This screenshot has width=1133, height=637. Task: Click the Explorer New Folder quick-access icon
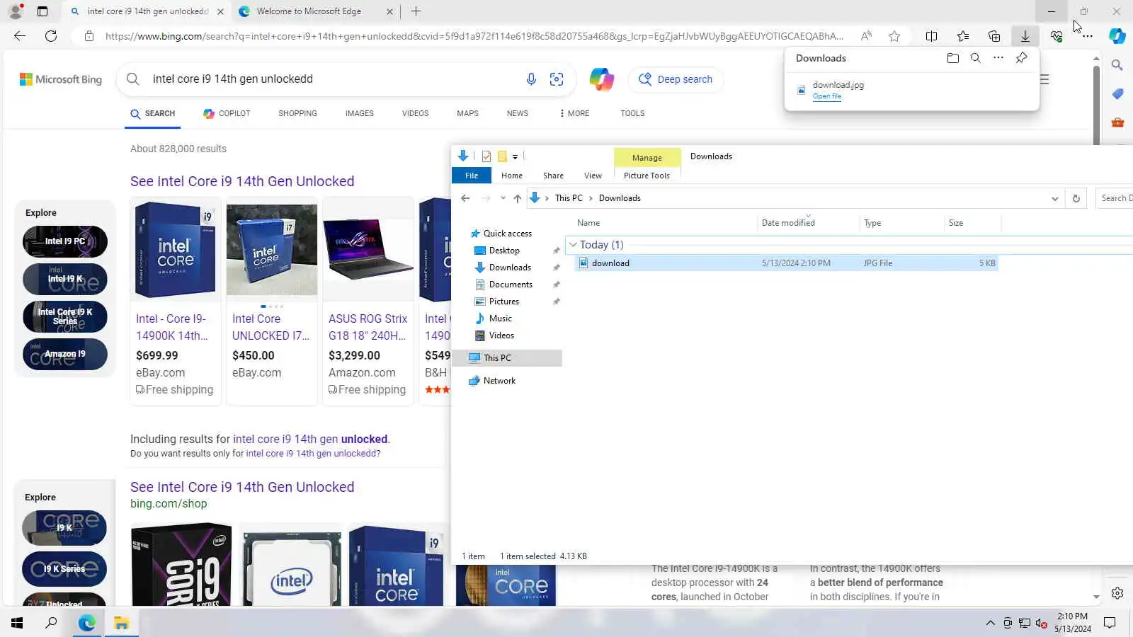click(x=502, y=156)
